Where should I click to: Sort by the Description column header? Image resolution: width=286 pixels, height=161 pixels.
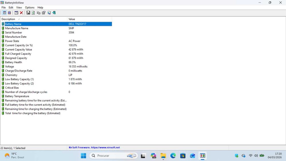[x=34, y=19]
